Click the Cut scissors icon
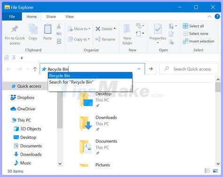Image resolution: width=223 pixels, height=177 pixels. pos(59,26)
